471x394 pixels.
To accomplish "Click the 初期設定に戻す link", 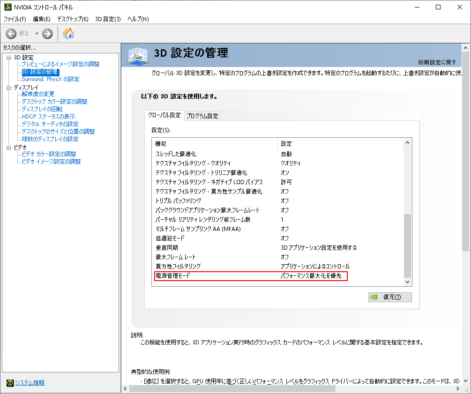I will (437, 62).
